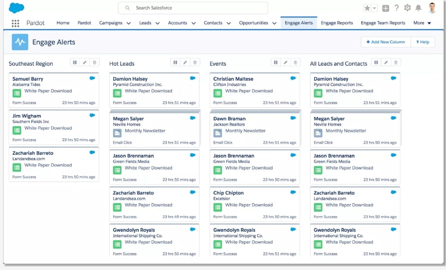Click in the Search Salesforce field

pyautogui.click(x=193, y=8)
